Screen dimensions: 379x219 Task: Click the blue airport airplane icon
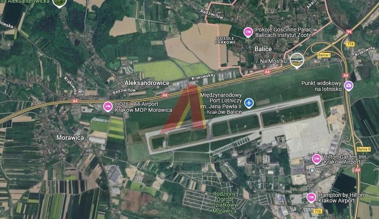pos(249,103)
